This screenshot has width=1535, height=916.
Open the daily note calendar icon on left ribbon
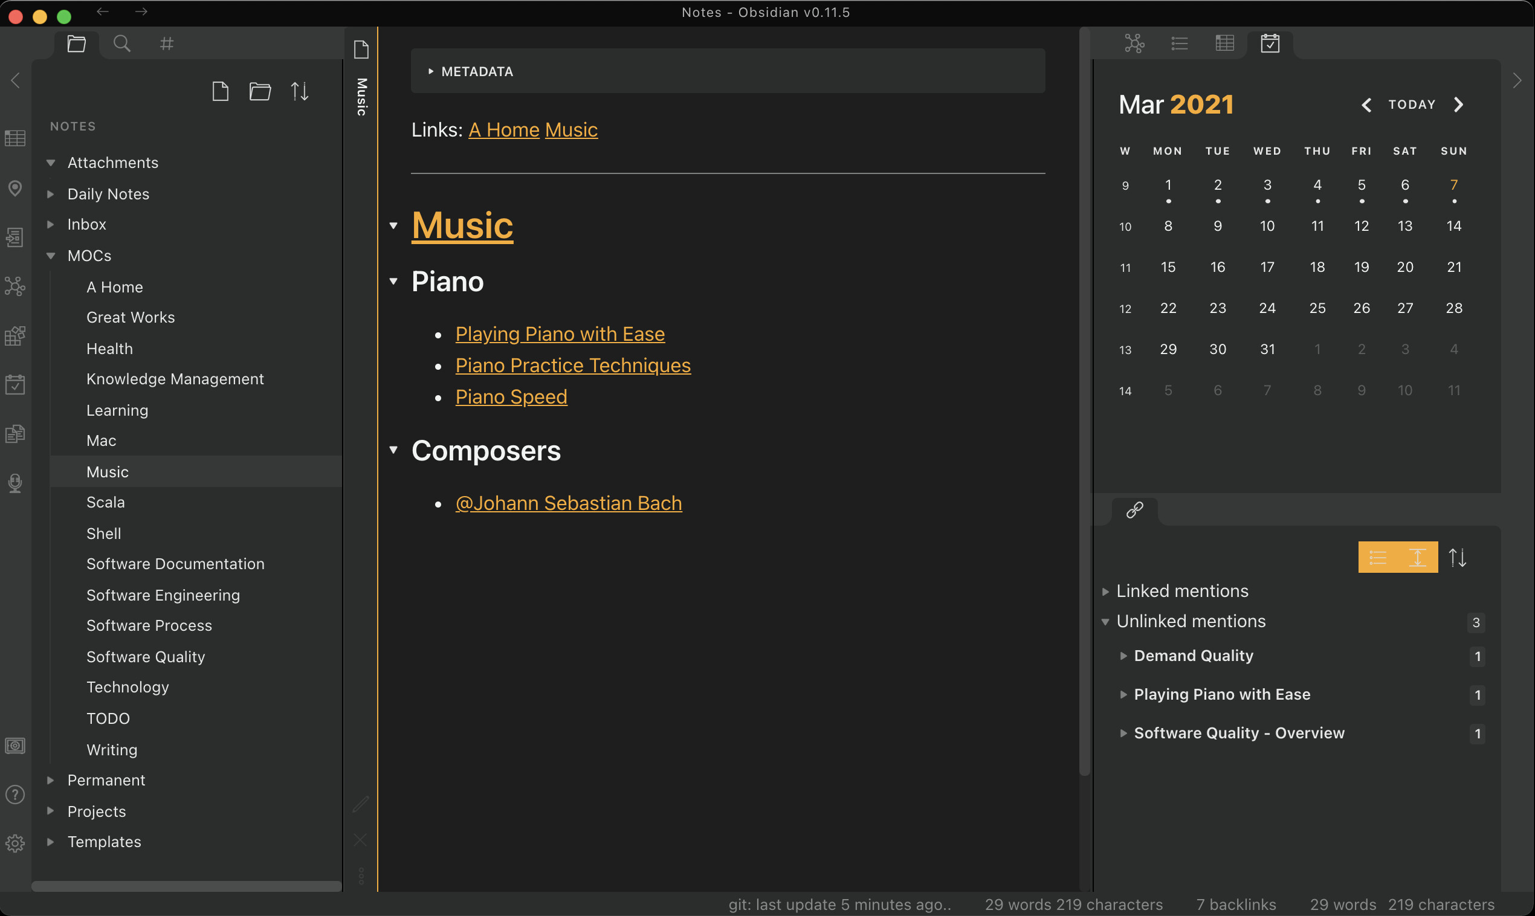point(15,384)
